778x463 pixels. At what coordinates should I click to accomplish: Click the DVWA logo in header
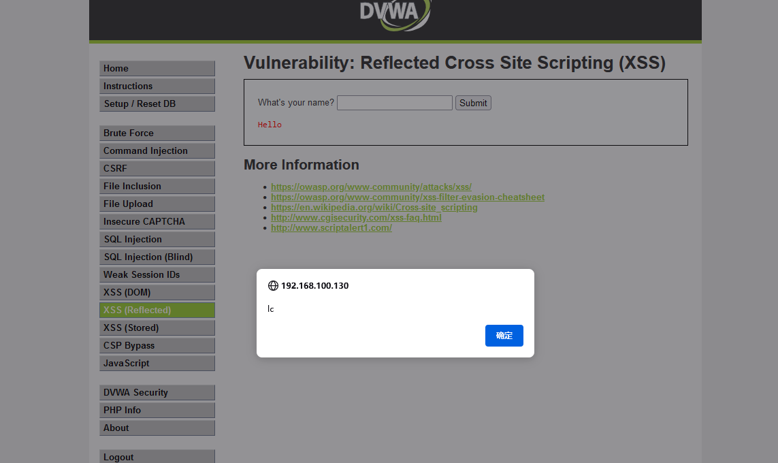click(395, 14)
